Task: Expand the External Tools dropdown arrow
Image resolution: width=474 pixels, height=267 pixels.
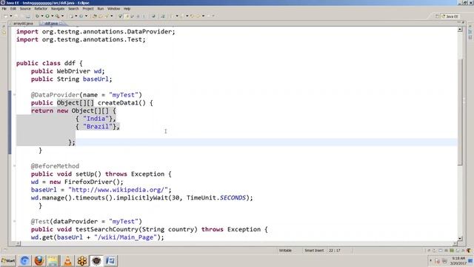Action: (62, 16)
